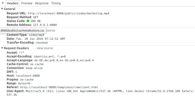Collapse the General section triangle
Viewport: 195px width, 99px height.
(x=2, y=9)
